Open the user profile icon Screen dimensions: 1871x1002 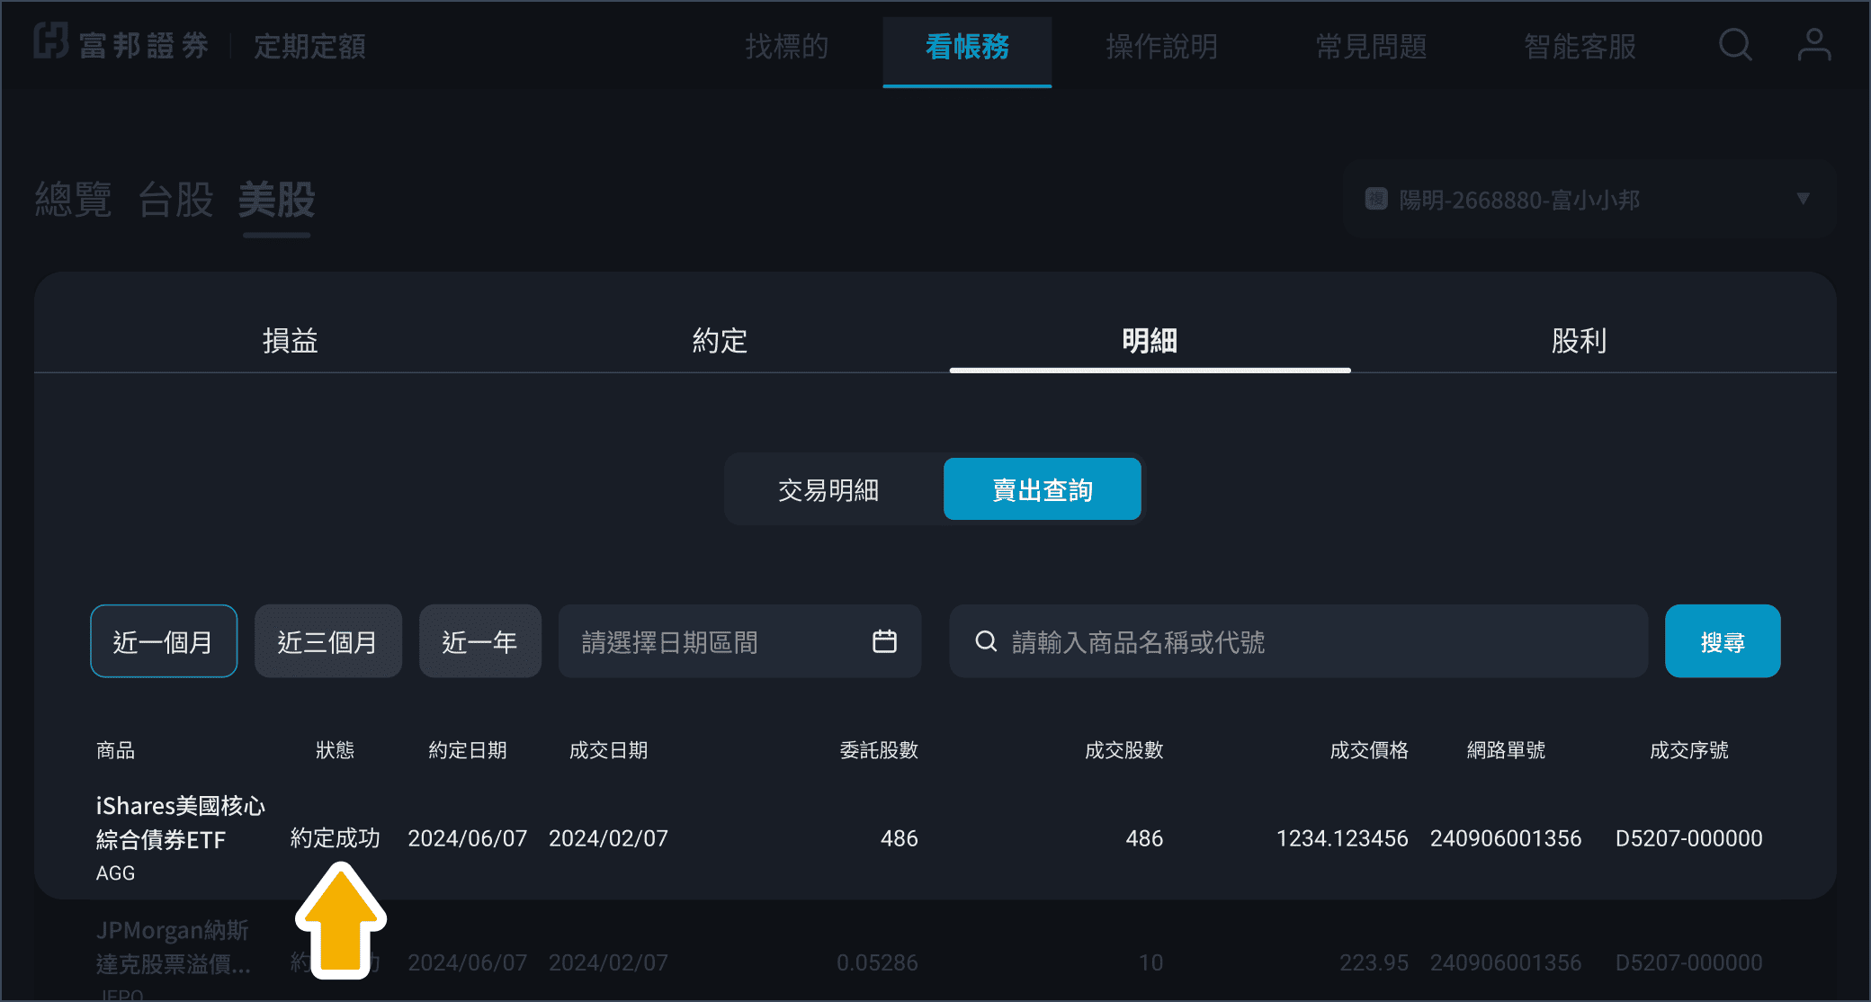click(1813, 44)
